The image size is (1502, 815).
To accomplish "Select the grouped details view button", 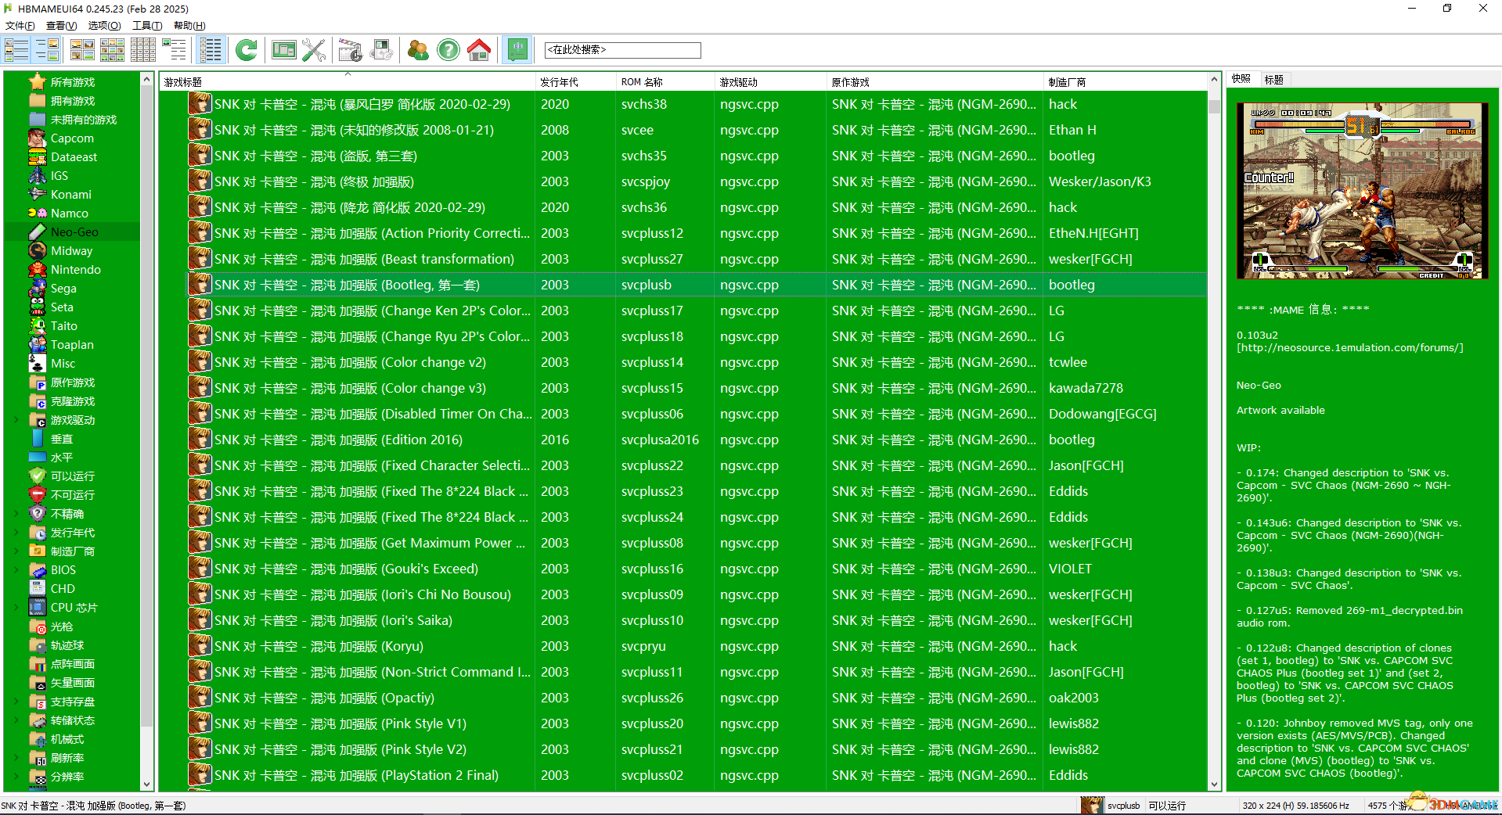I will click(211, 50).
